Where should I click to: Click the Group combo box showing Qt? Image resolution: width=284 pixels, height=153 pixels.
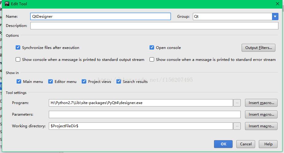(x=235, y=17)
